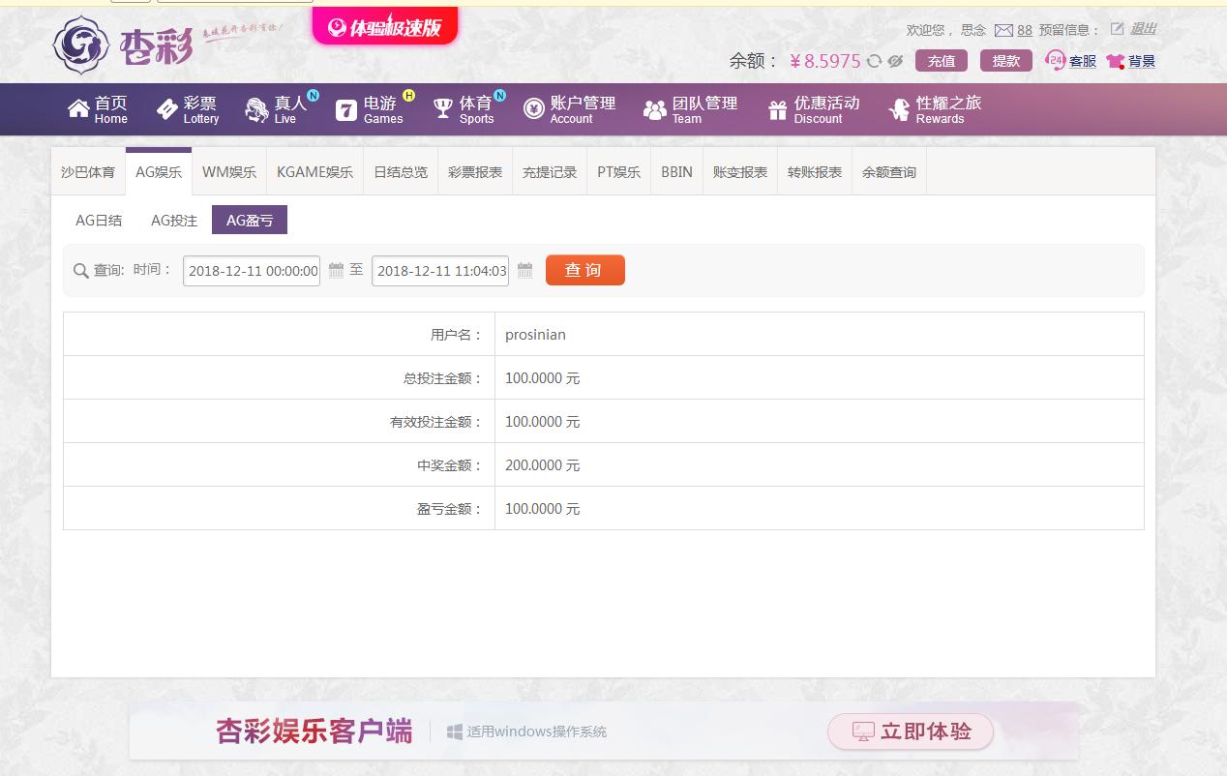Viewport: 1227px width, 776px height.
Task: Click the 杏彩娱乐客户端 banner text
Action: click(x=314, y=731)
